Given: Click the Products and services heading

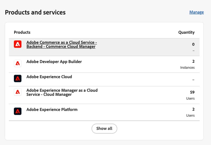Looking at the screenshot, I should tap(35, 12).
